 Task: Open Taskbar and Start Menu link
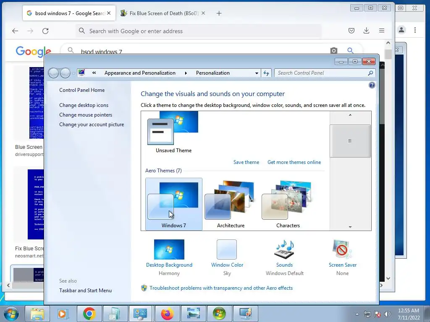pos(85,291)
